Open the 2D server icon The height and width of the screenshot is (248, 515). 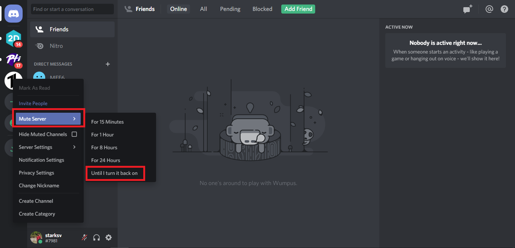pyautogui.click(x=14, y=38)
